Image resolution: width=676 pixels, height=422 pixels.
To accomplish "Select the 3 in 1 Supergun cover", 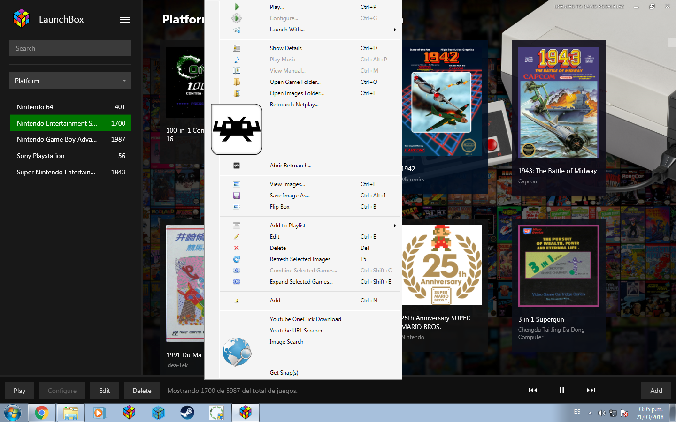I will click(x=559, y=266).
